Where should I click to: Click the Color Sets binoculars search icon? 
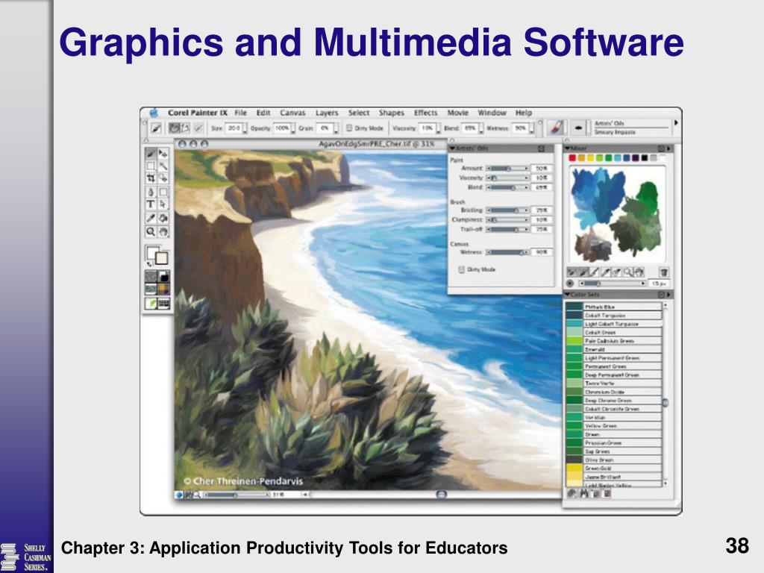pos(583,494)
